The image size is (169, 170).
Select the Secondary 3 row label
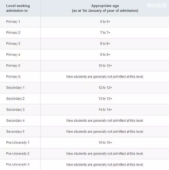(x=15, y=110)
